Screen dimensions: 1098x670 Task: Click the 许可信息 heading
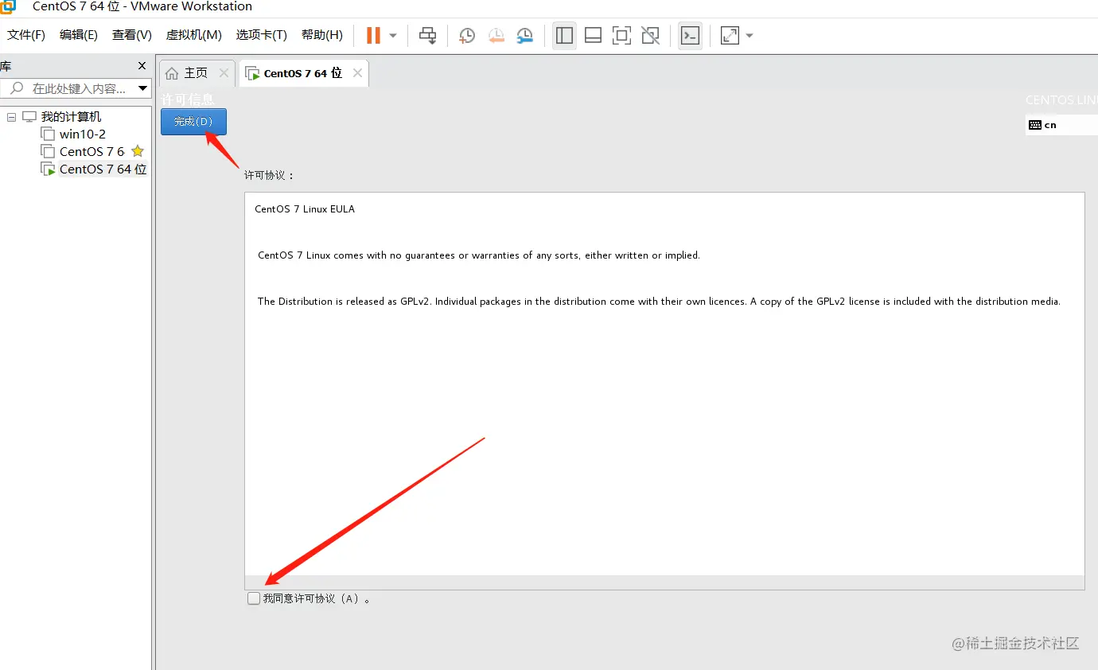coord(188,99)
